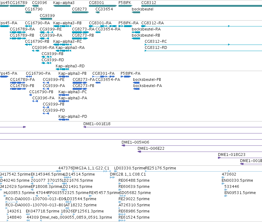Screen dimensions: 262x222
Task: Select the CG9399-RE transcript label
Action: click(51, 29)
